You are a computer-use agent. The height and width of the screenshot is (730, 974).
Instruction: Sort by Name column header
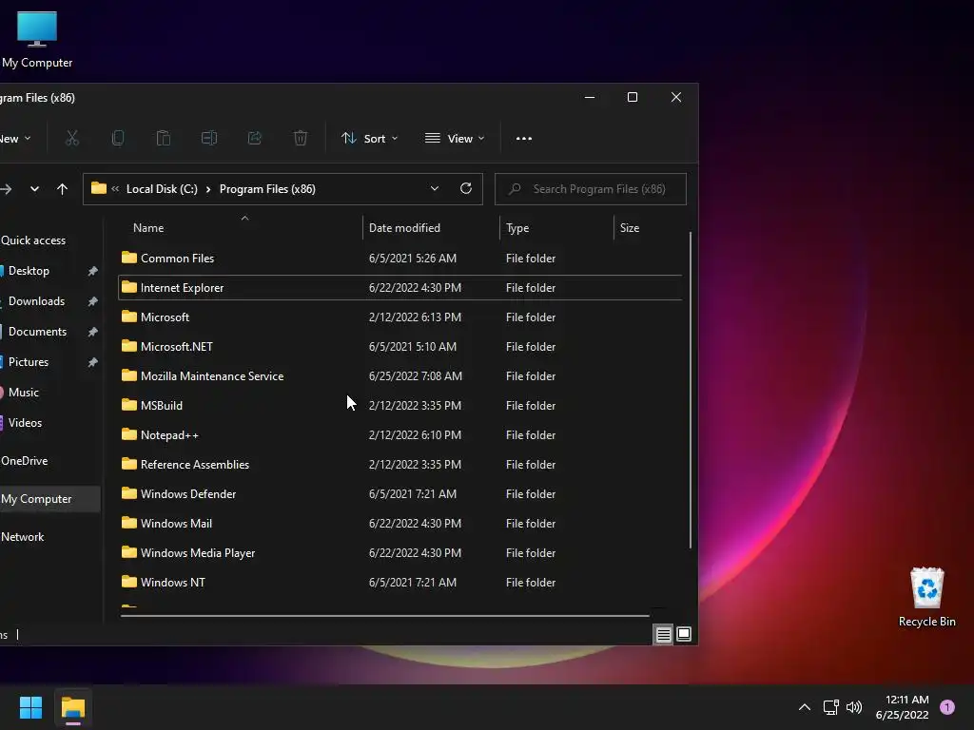[x=148, y=228]
